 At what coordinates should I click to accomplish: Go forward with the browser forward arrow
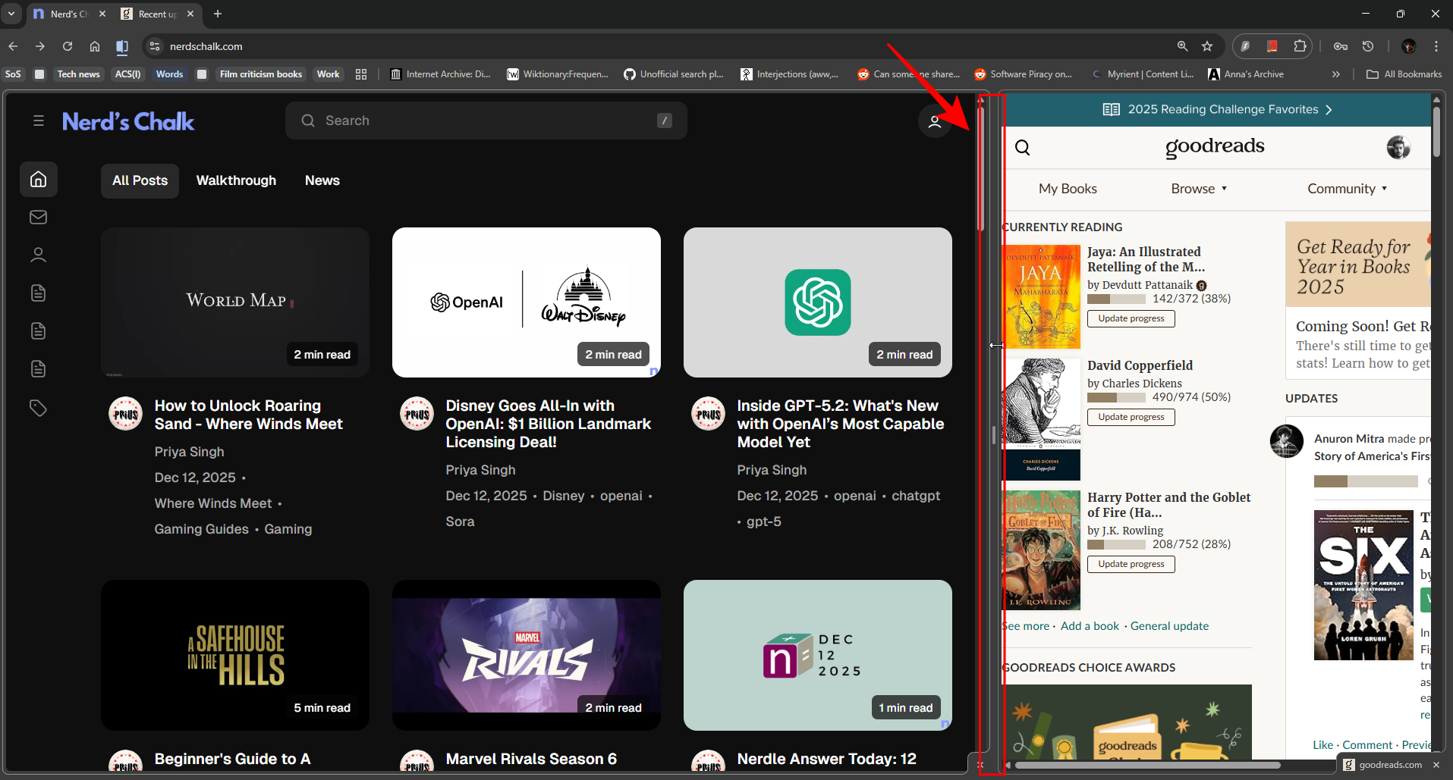(x=40, y=46)
